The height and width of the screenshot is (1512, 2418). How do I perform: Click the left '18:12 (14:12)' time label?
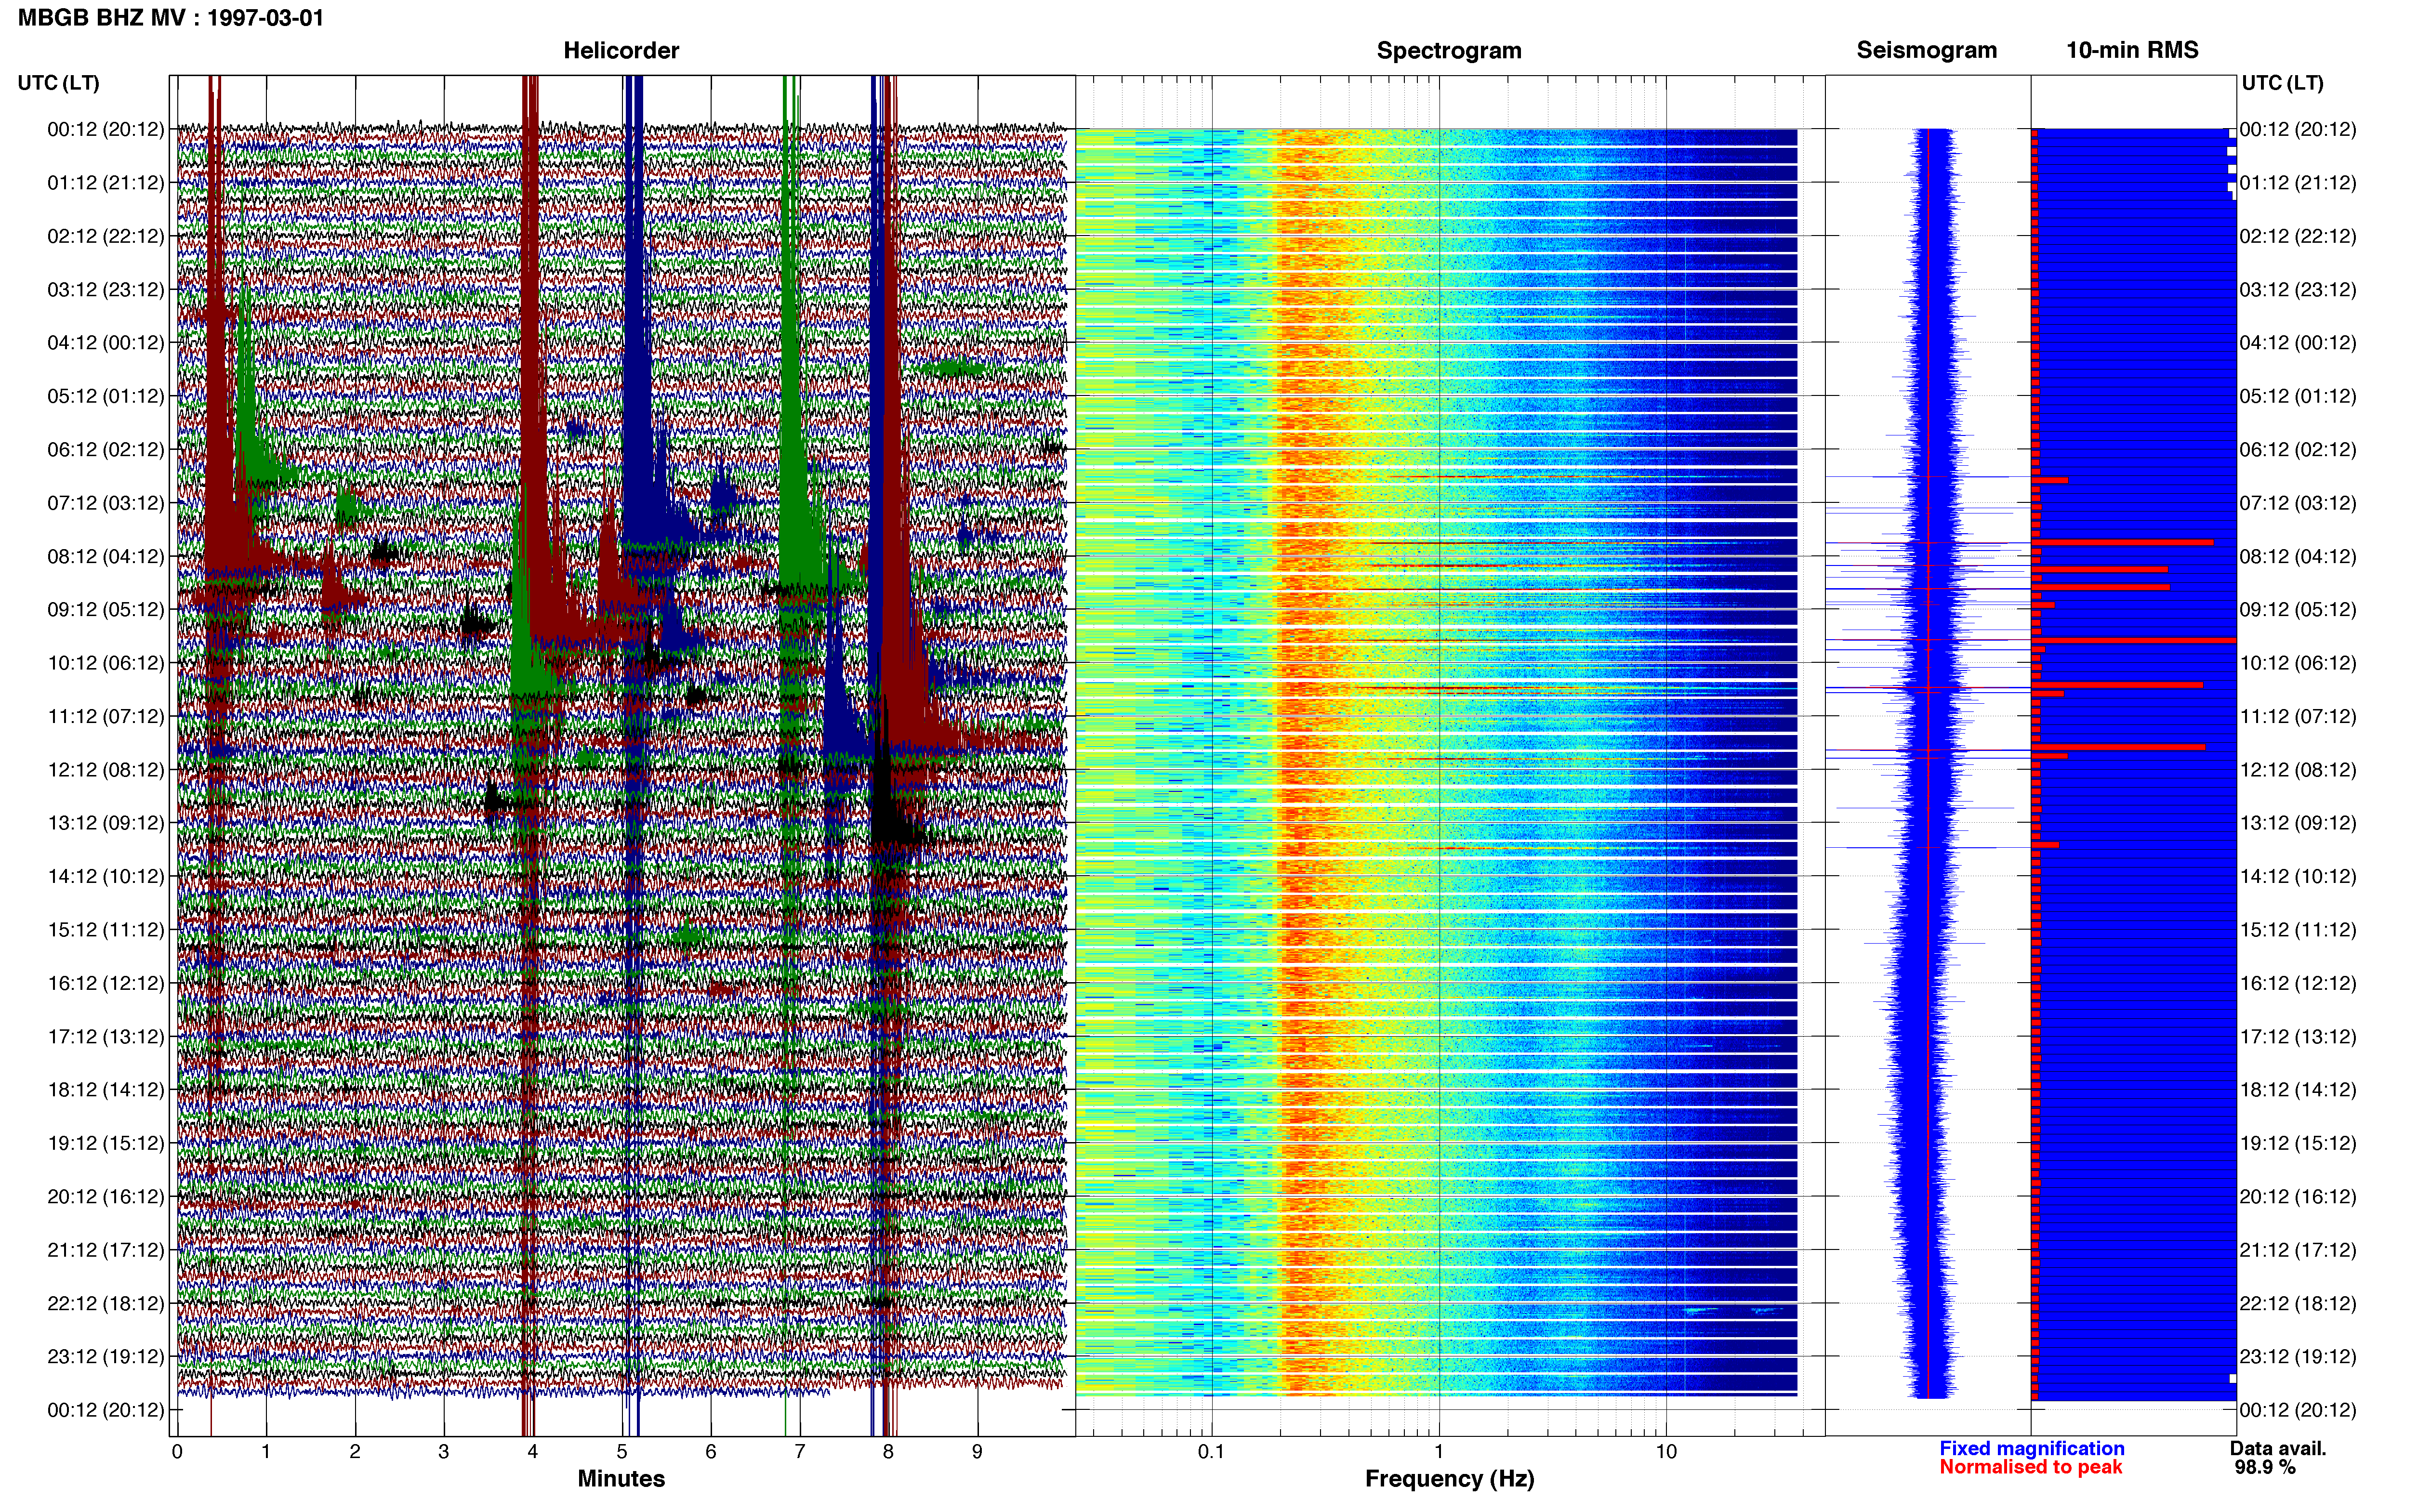[106, 1090]
